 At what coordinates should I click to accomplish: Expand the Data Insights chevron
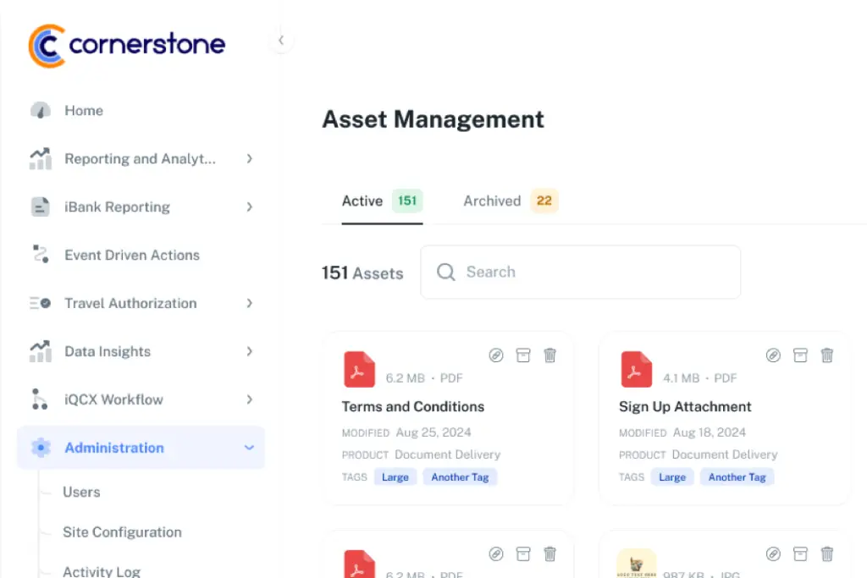point(250,351)
